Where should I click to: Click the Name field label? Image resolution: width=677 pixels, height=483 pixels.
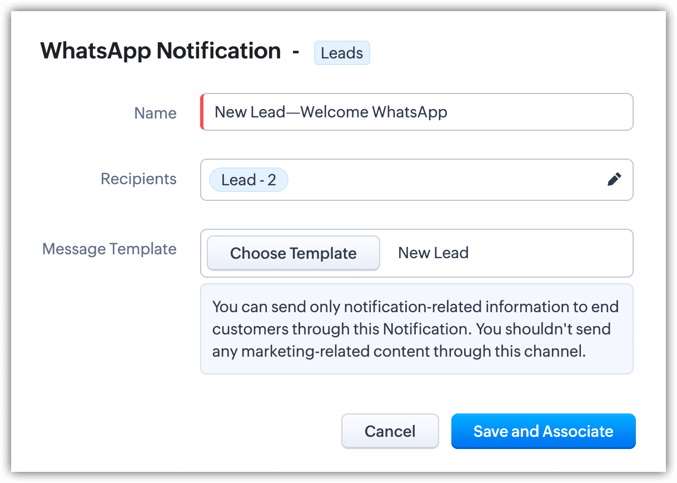(155, 113)
